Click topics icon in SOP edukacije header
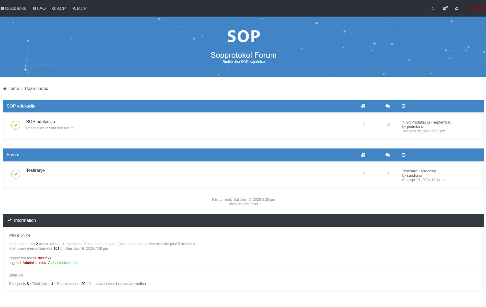486x307 pixels. click(363, 106)
